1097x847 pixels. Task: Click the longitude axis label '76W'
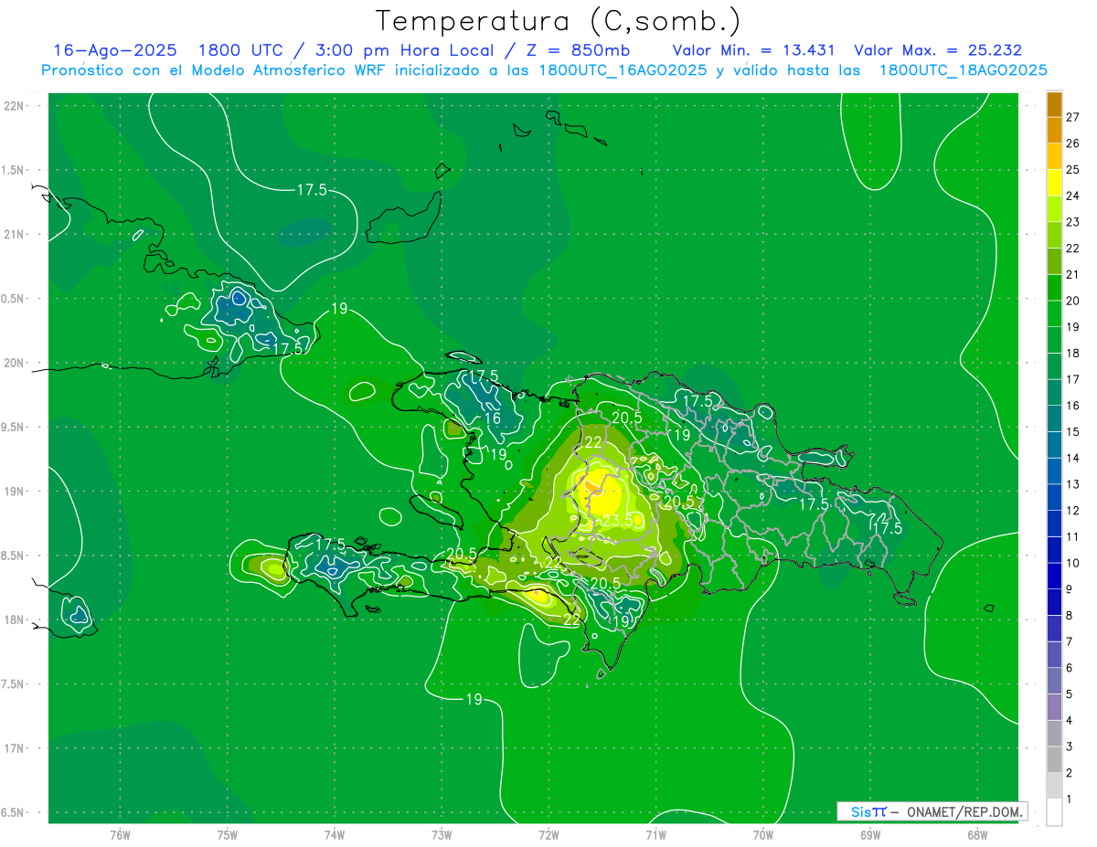coord(119,834)
